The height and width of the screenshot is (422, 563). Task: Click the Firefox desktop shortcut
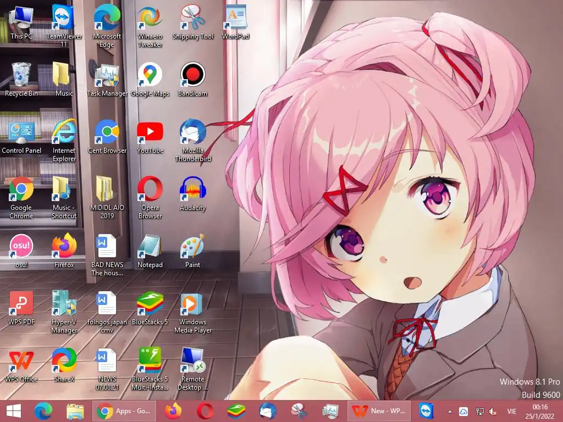click(x=64, y=251)
